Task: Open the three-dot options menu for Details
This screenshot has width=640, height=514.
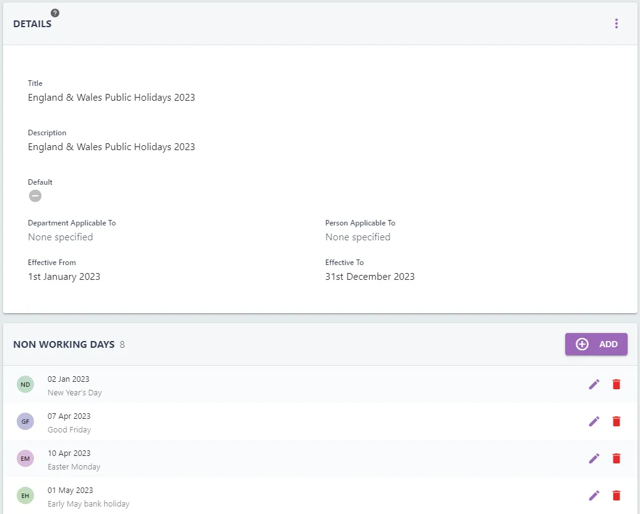Action: [x=617, y=23]
